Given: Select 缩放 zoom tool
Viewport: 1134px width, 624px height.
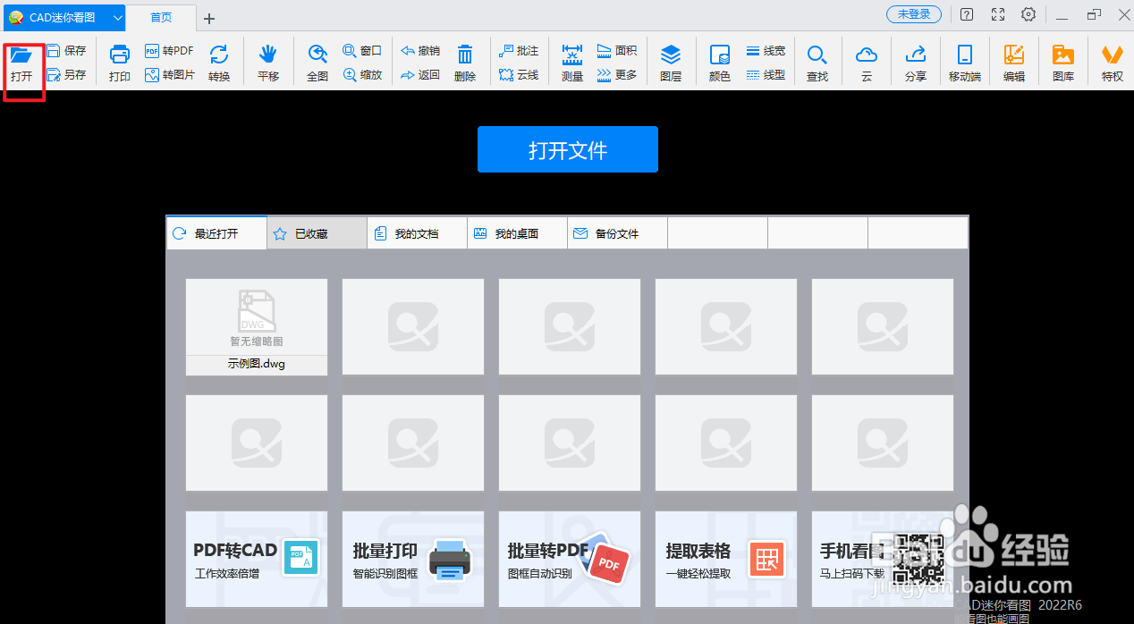Looking at the screenshot, I should coord(362,75).
